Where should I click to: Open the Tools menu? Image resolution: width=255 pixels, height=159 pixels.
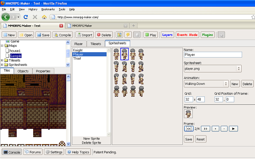click(62, 9)
